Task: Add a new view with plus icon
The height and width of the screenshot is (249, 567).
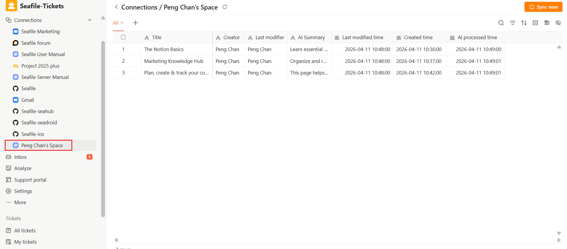Action: [x=135, y=23]
